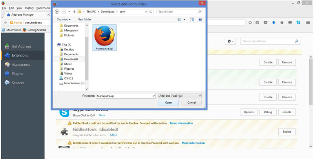314x159 pixels.
Task: Open recent locations dropdown arrow in dialog
Action: pyautogui.click(x=69, y=12)
